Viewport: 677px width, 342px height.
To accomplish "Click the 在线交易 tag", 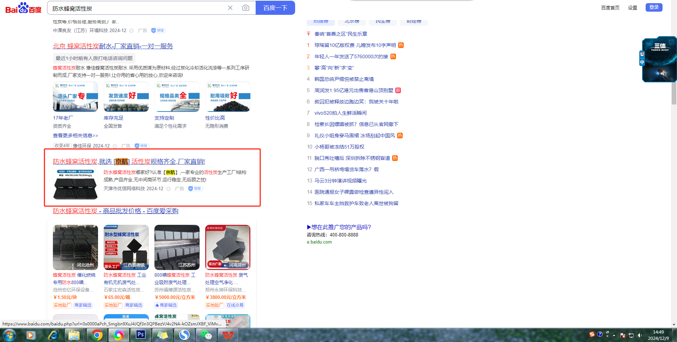I will click(x=235, y=305).
